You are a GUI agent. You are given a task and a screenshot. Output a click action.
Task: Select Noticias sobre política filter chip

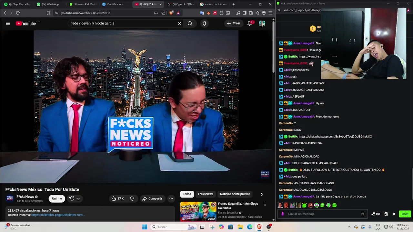click(x=235, y=194)
